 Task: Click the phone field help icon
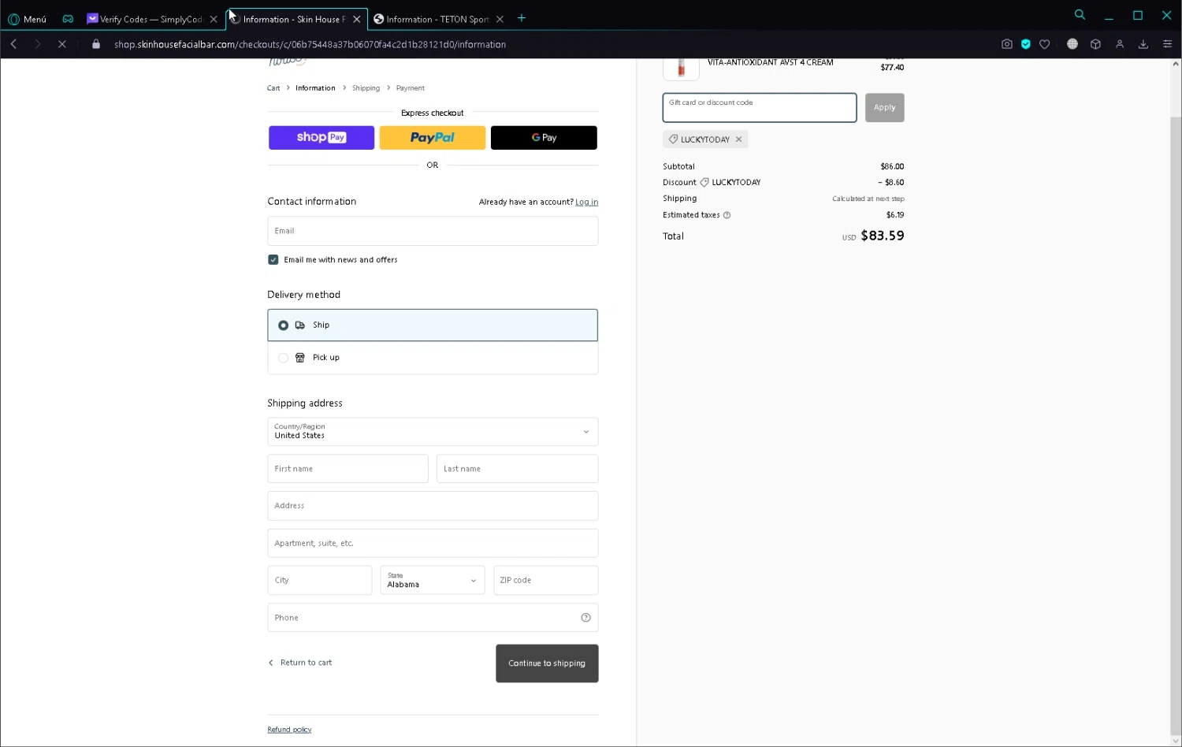(585, 618)
